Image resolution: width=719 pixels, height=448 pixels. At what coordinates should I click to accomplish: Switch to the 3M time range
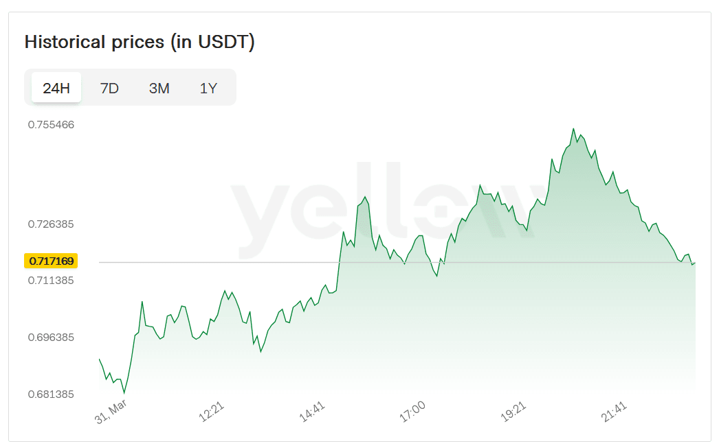click(x=159, y=88)
